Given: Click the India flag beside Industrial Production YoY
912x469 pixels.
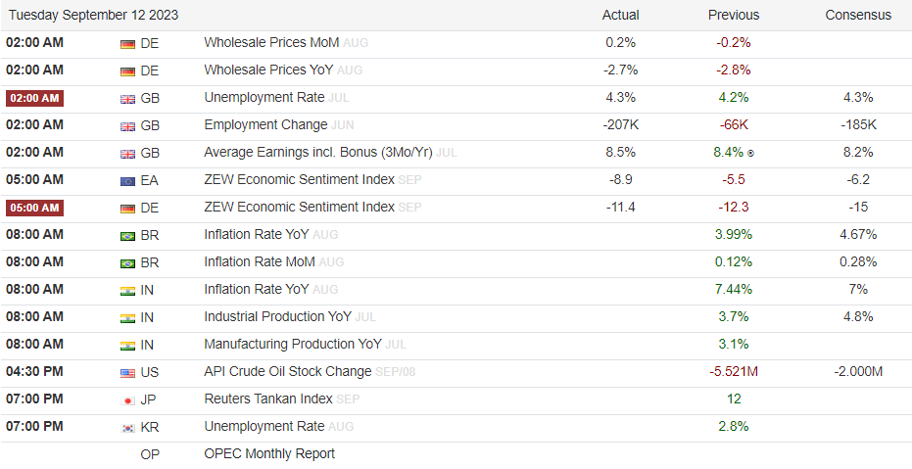Looking at the screenshot, I should coord(127,317).
